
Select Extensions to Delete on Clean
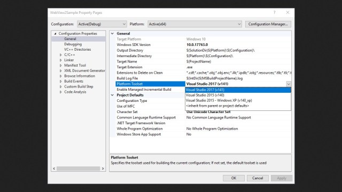pos(139,73)
